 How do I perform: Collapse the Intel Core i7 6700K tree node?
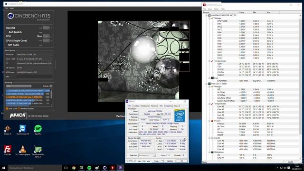(x=207, y=84)
